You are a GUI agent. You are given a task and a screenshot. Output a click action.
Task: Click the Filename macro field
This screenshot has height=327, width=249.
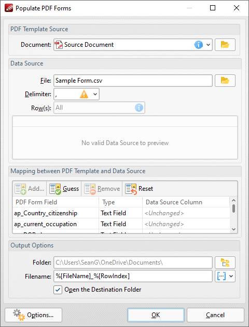[133, 276]
